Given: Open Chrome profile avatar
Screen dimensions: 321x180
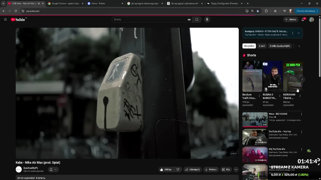Looking at the screenshot, I should [290, 11].
